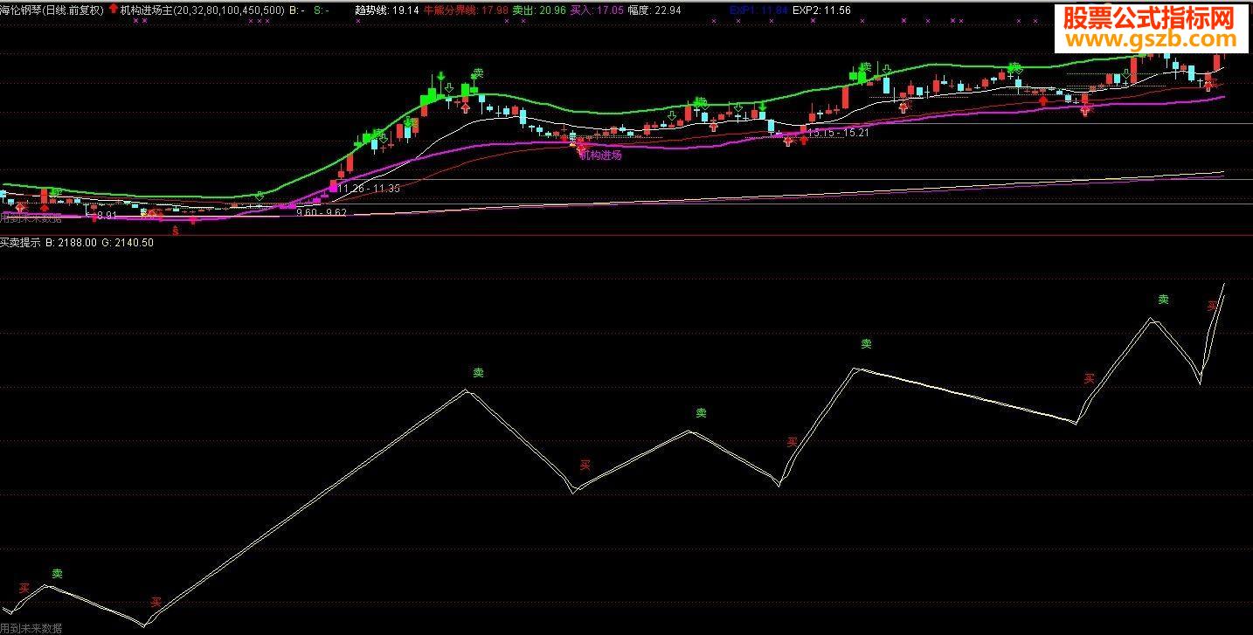Click first 卖 marker in the 买卖提示 panel

coord(58,574)
